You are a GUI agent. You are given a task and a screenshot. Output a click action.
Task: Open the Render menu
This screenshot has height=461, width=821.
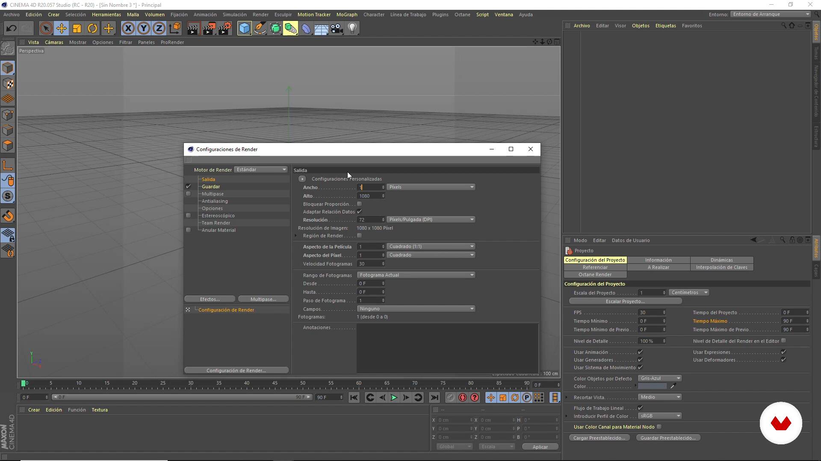260,15
